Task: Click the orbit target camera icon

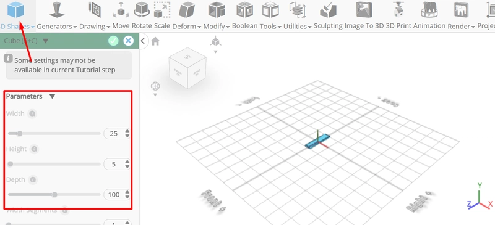Action: (x=155, y=86)
